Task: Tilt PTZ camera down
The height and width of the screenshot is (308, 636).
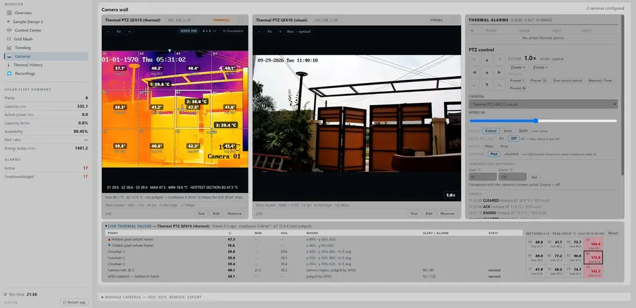Action: click(x=487, y=85)
